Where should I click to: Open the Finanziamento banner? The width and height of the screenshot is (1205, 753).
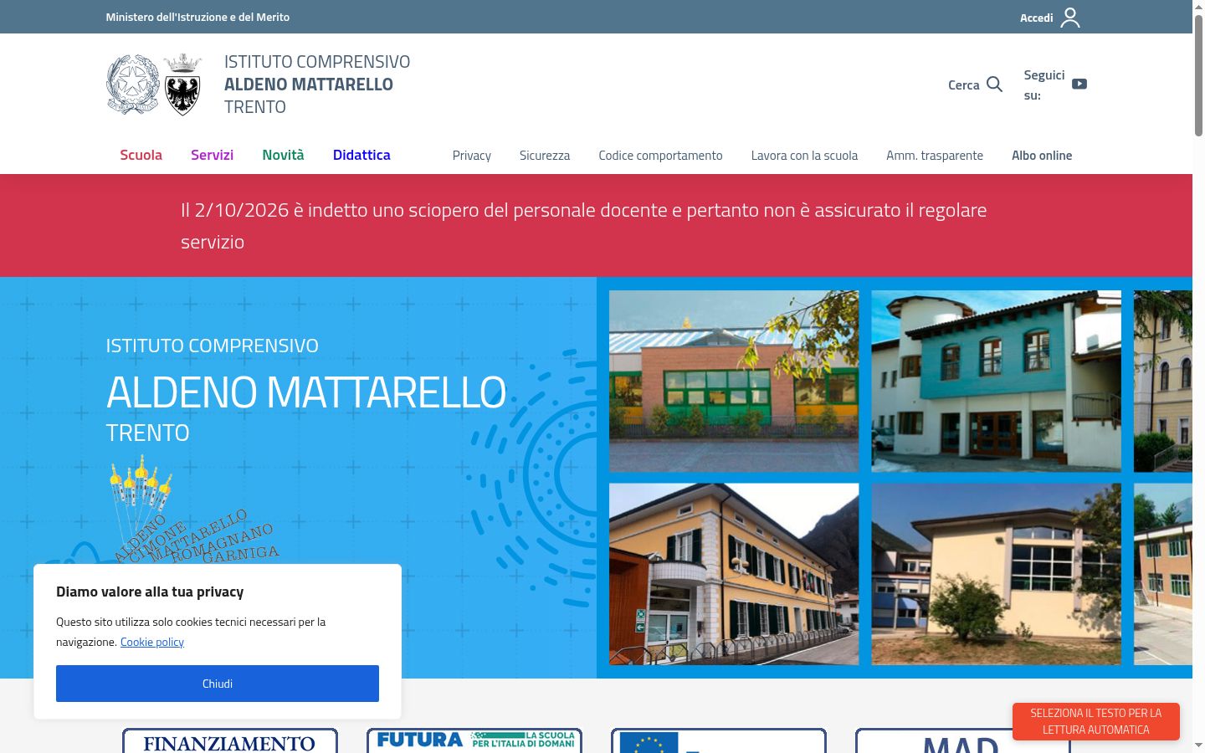click(230, 741)
